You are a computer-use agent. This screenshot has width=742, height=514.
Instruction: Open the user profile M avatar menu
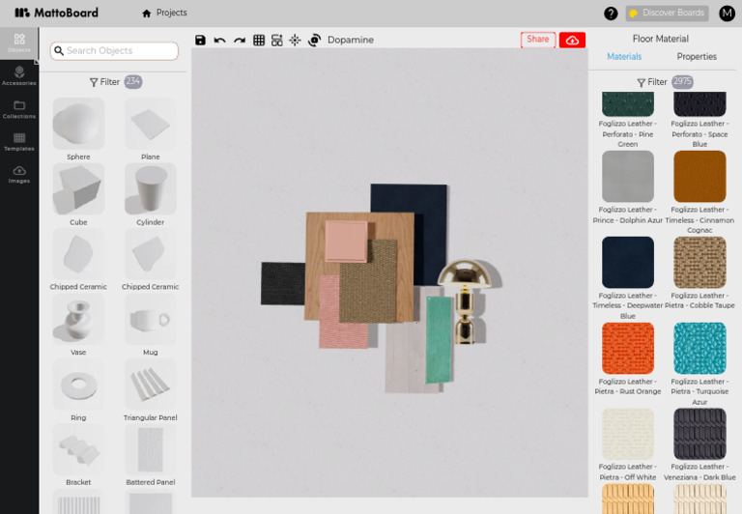[727, 14]
